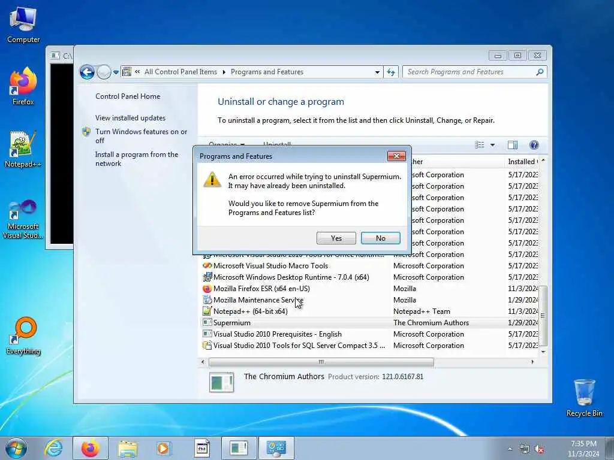The width and height of the screenshot is (614, 460).
Task: Go back with the Back arrow button
Action: pos(87,72)
